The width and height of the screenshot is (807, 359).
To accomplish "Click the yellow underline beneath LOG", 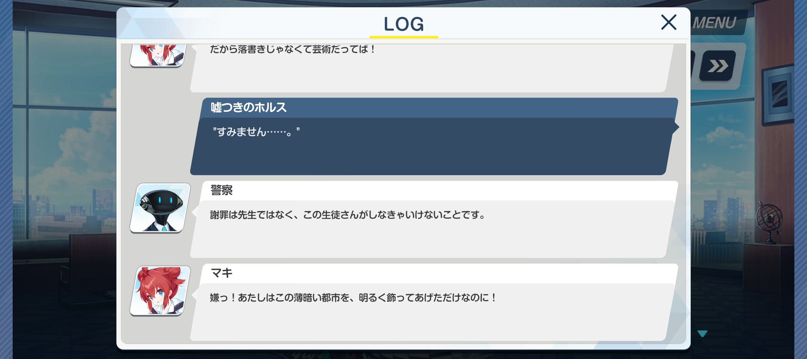I will (404, 37).
